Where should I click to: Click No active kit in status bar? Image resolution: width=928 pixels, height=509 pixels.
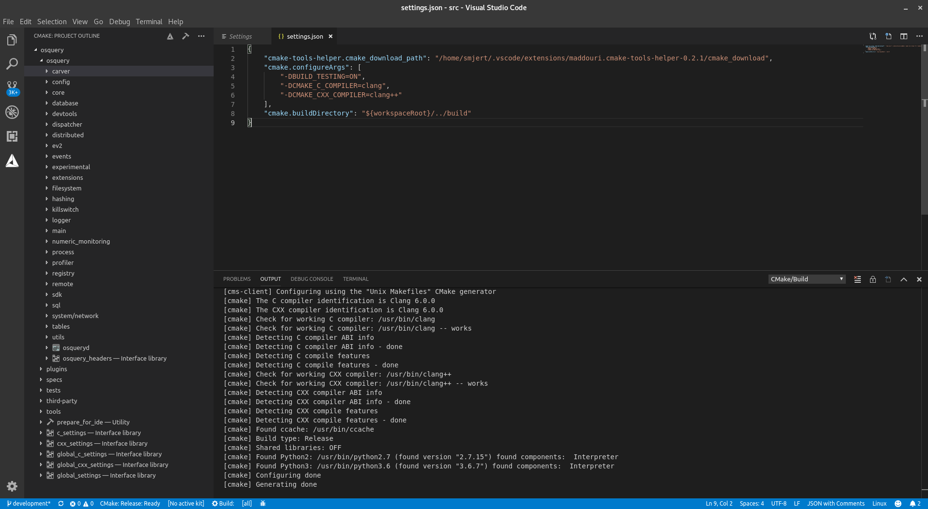[x=186, y=504]
